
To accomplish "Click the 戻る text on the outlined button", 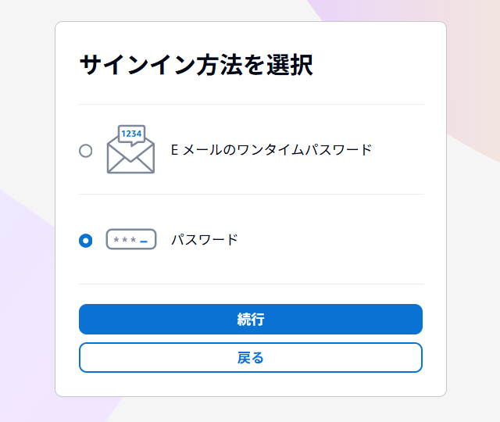I will coord(251,358).
